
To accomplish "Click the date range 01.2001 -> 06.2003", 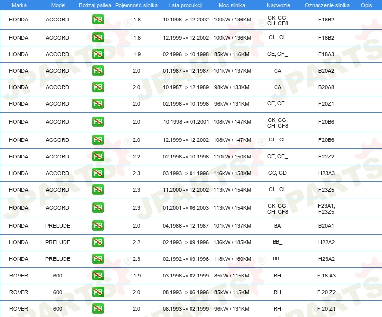I will 186,208.
